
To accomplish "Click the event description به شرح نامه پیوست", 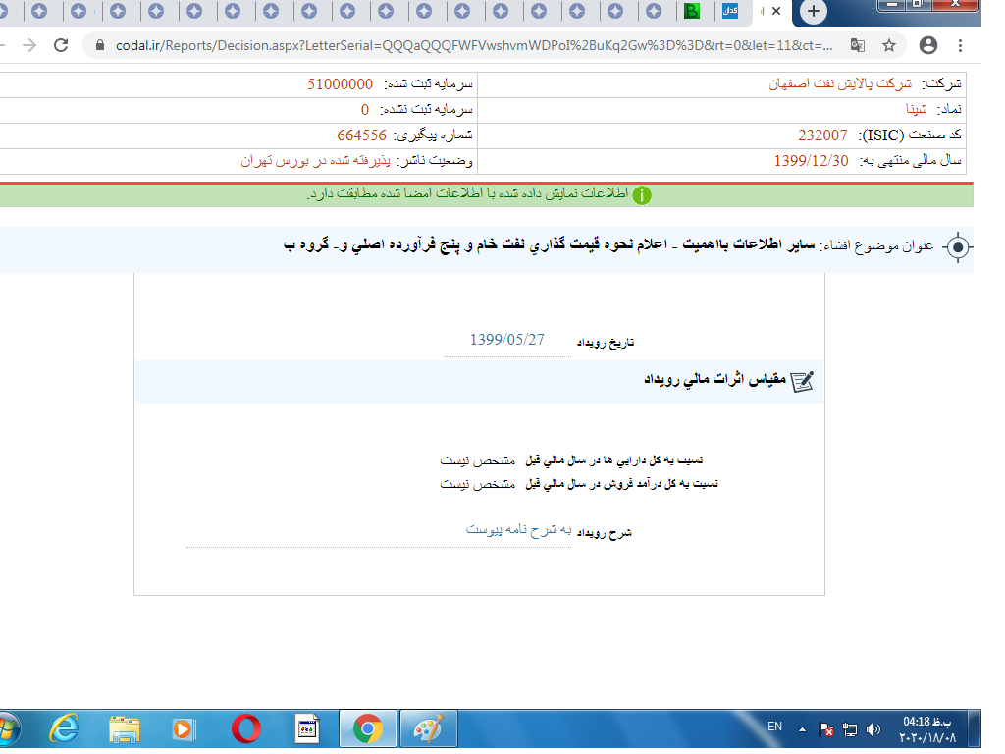I will point(518,529).
